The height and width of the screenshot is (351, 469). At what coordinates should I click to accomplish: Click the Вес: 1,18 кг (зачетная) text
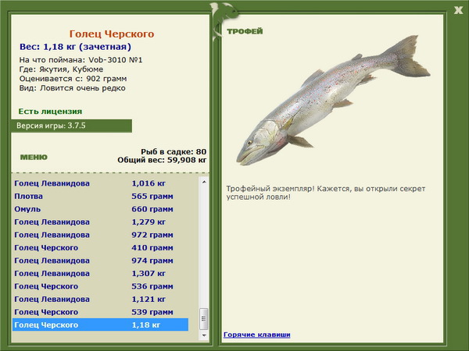click(x=75, y=47)
